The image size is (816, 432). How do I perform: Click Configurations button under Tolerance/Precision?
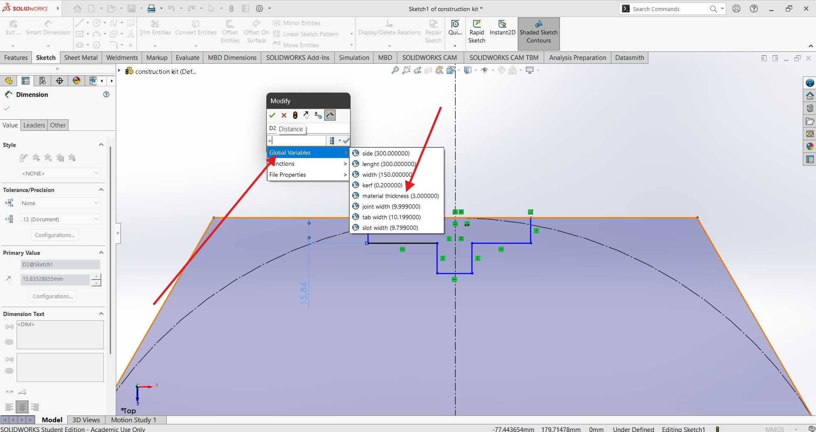(55, 235)
